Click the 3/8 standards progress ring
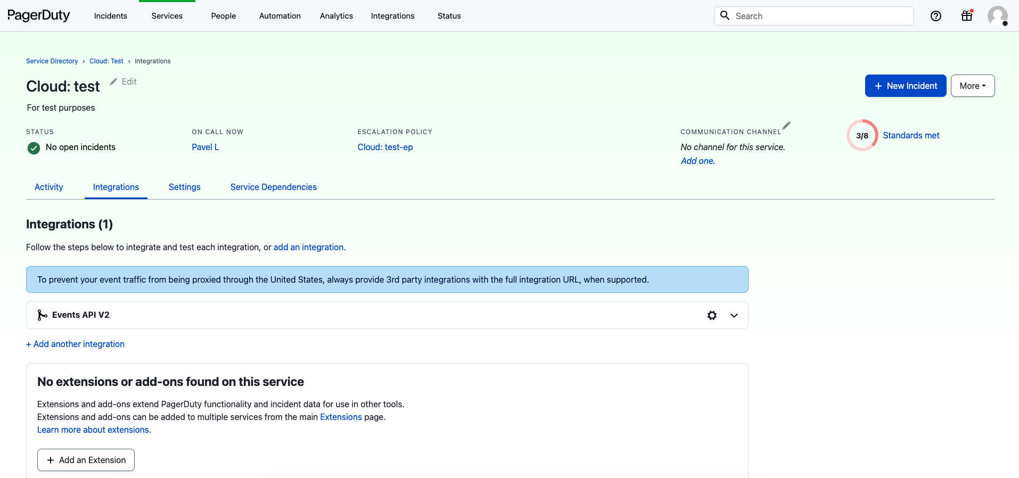 pos(862,135)
